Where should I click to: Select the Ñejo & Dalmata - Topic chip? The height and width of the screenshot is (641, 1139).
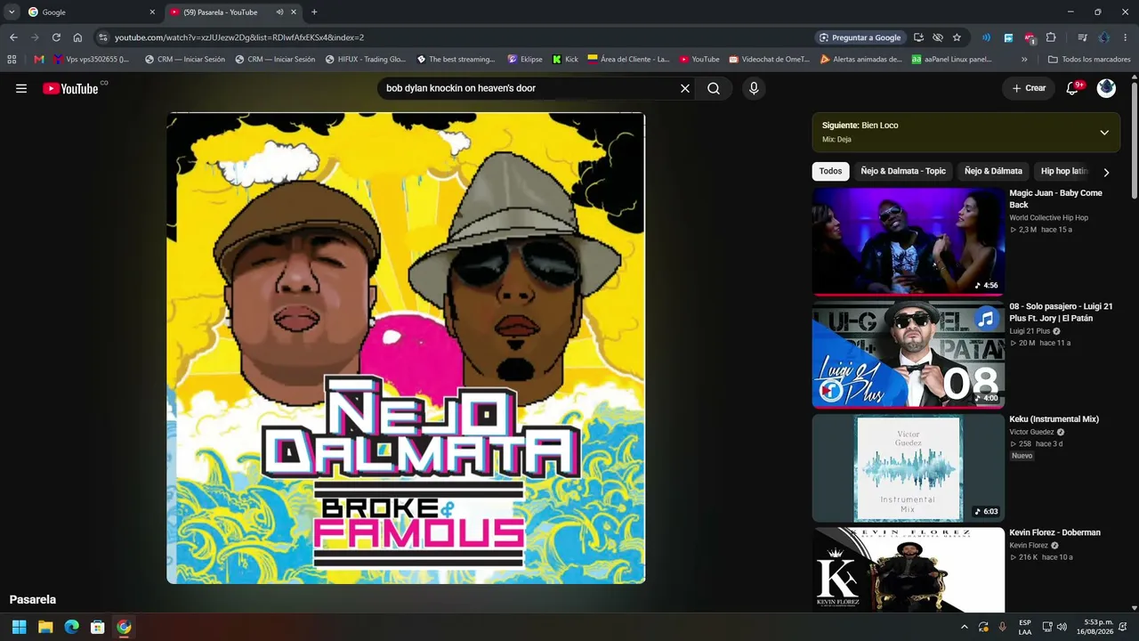pyautogui.click(x=903, y=171)
